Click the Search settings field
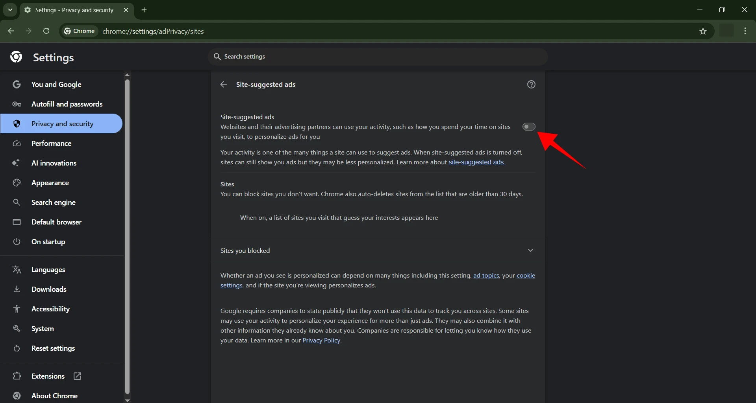 pos(378,57)
